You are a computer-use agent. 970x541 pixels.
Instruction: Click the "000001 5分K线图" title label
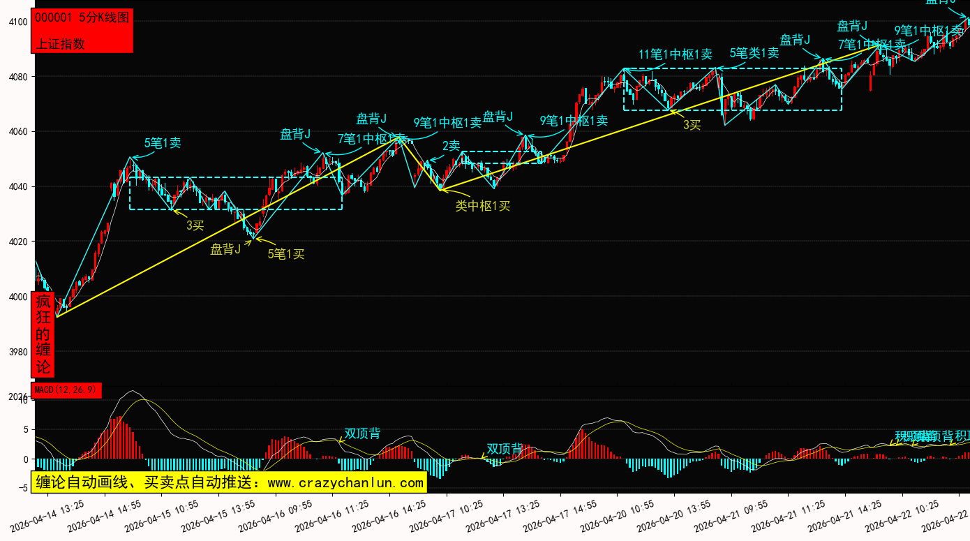pos(82,18)
